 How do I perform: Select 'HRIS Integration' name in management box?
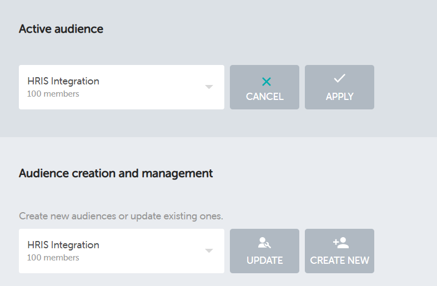pyautogui.click(x=63, y=245)
